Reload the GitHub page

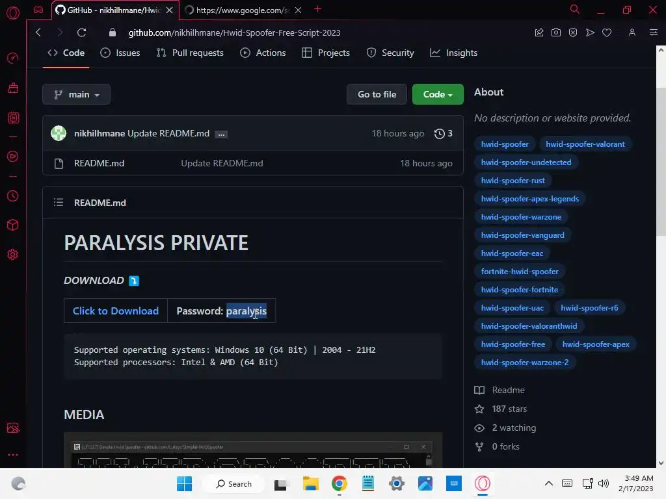pos(81,32)
